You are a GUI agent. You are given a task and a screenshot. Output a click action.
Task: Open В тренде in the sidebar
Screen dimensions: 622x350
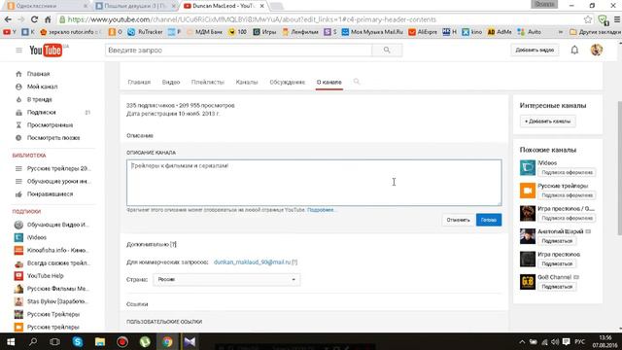39,99
